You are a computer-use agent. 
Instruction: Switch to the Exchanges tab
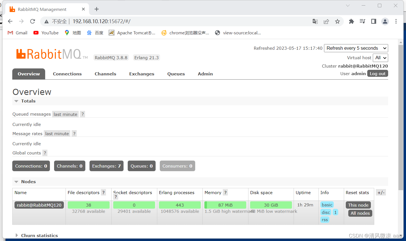pos(142,74)
